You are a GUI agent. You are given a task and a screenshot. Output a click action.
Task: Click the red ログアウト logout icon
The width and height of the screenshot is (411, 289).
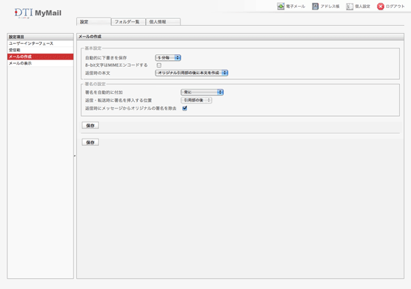pyautogui.click(x=380, y=7)
